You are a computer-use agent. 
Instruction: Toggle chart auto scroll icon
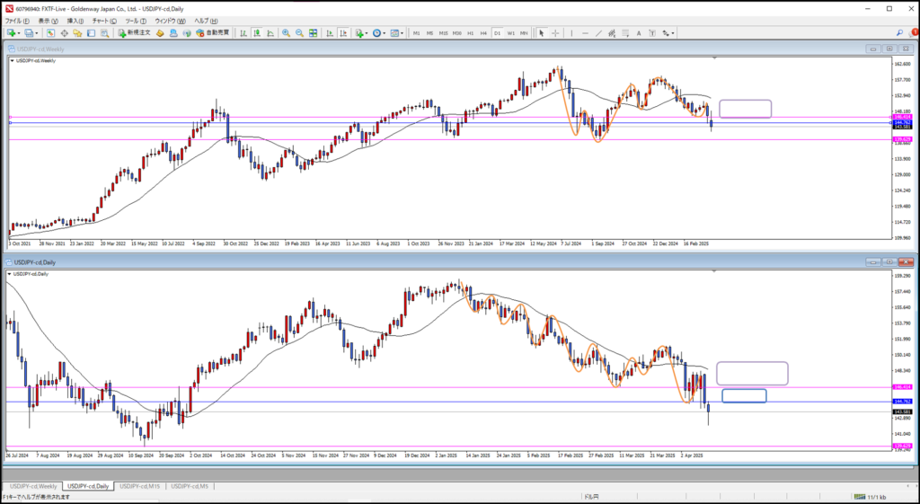pos(330,33)
